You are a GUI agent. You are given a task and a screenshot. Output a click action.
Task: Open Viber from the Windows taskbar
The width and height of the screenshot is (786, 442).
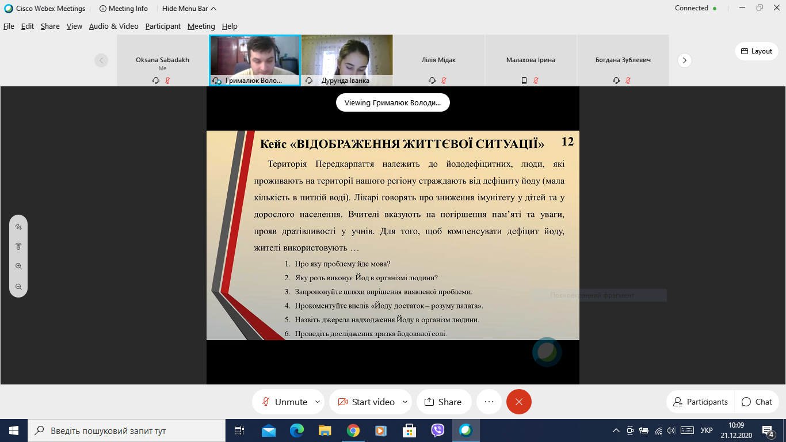tap(438, 430)
